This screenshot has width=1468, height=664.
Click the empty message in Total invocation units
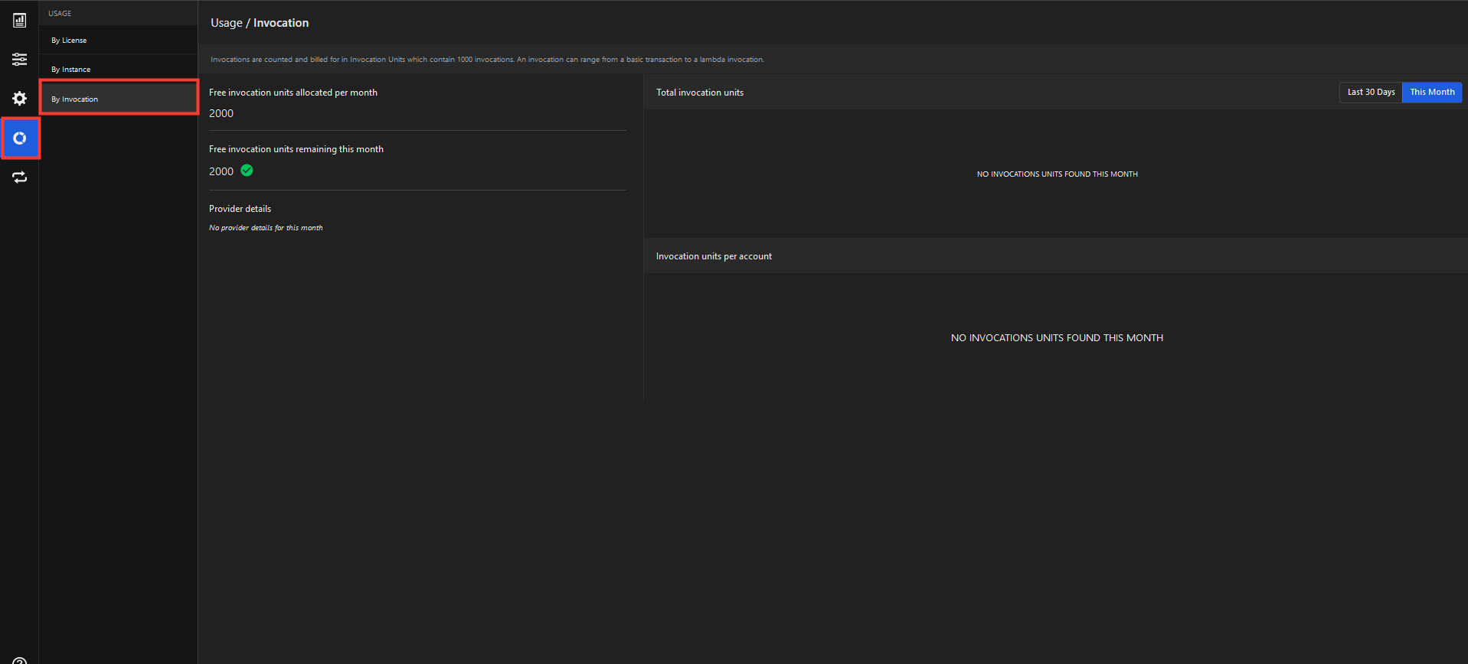click(1057, 174)
